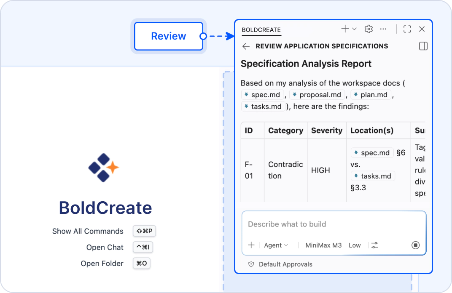
Task: Choose the MiniMax M3 model selector
Action: coord(323,245)
